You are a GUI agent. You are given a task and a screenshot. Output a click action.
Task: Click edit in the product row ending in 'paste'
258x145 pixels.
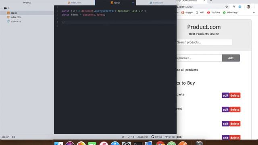click(x=225, y=95)
